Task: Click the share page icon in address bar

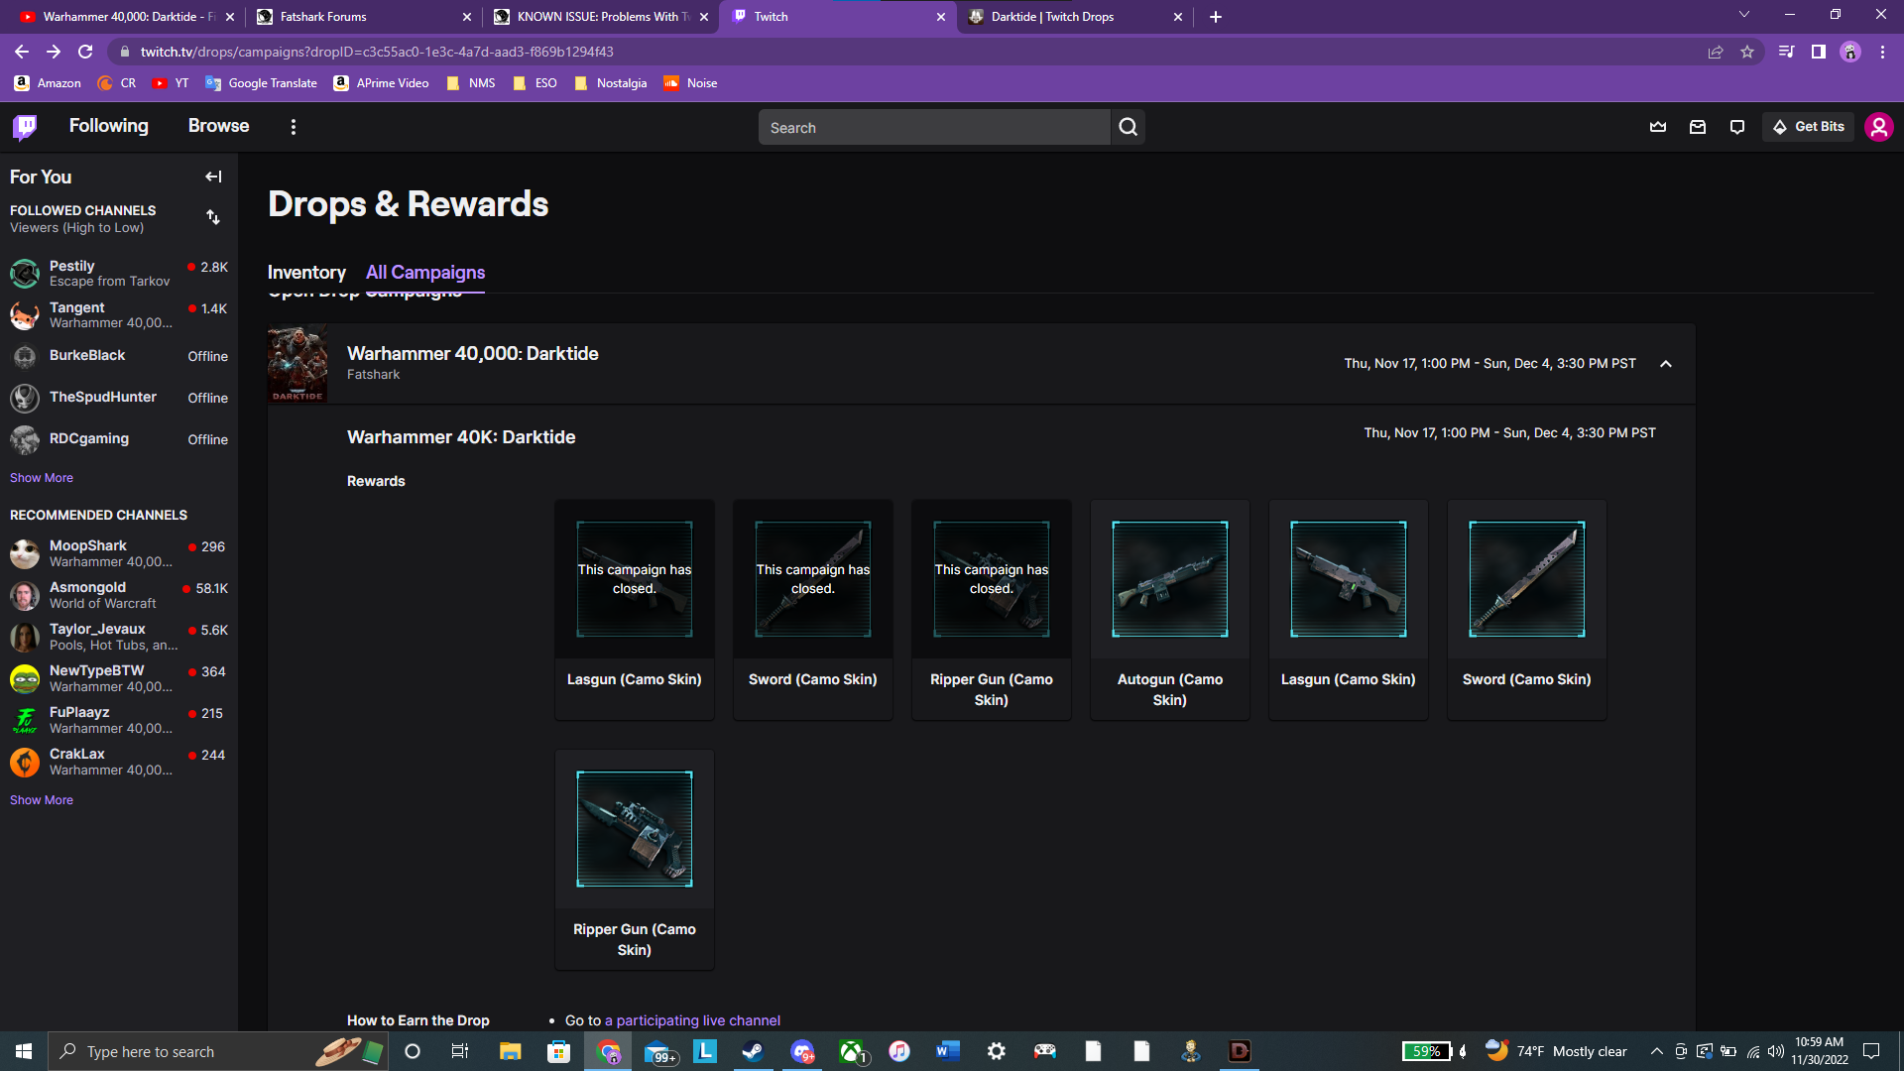Action: coord(1716,52)
